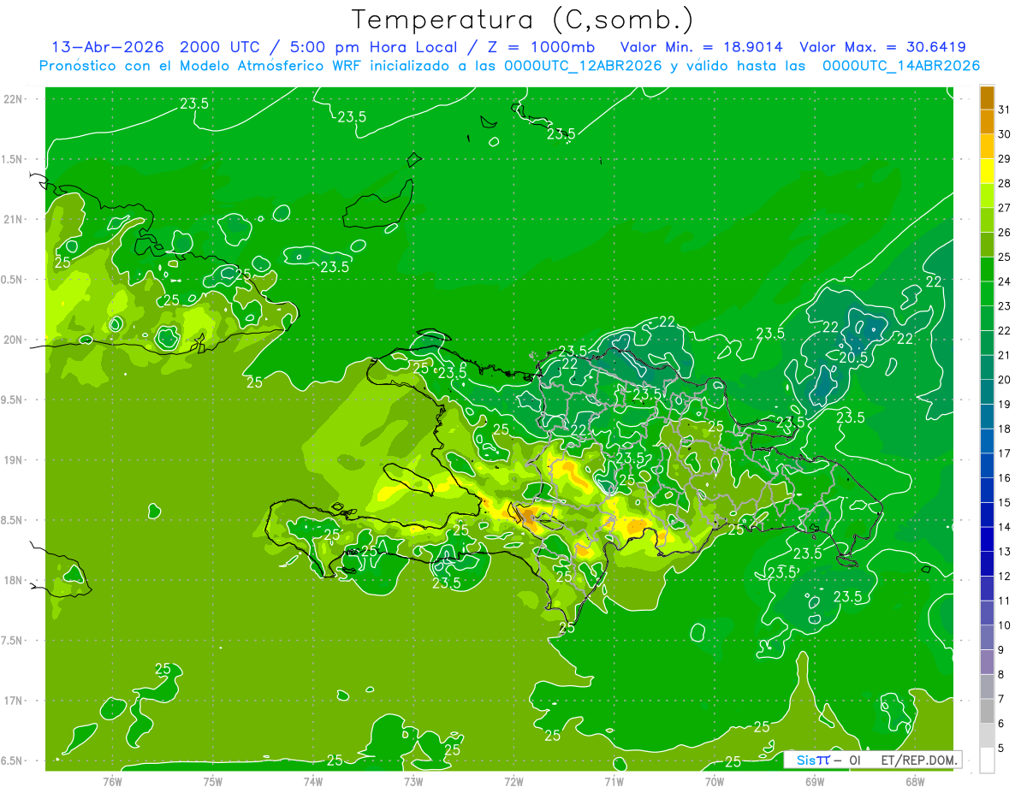The height and width of the screenshot is (793, 1027).
Task: Click the 72W longitude axis label
Action: (x=513, y=781)
